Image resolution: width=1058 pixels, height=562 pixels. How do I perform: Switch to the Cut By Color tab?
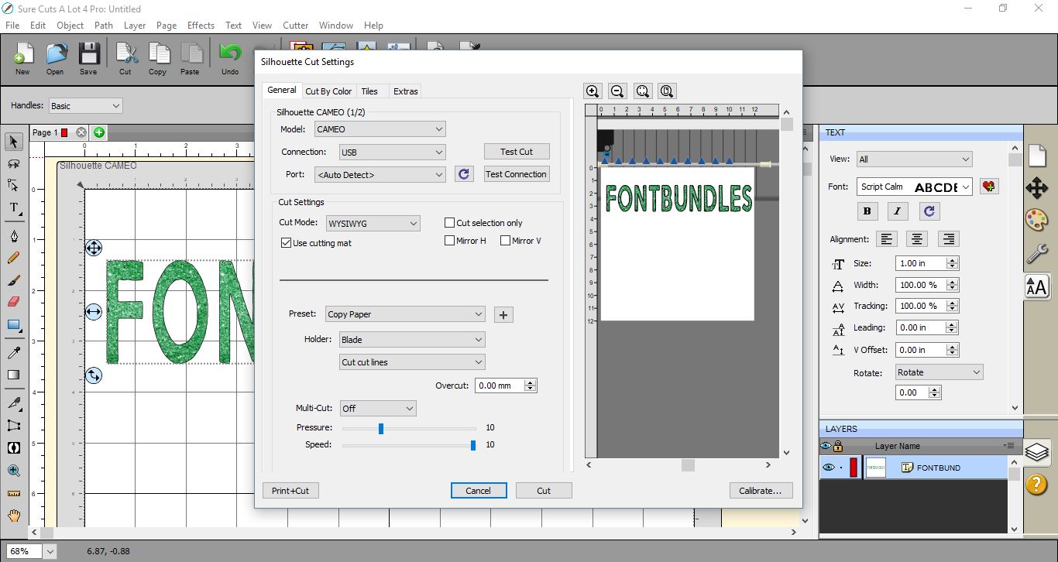[x=328, y=91]
